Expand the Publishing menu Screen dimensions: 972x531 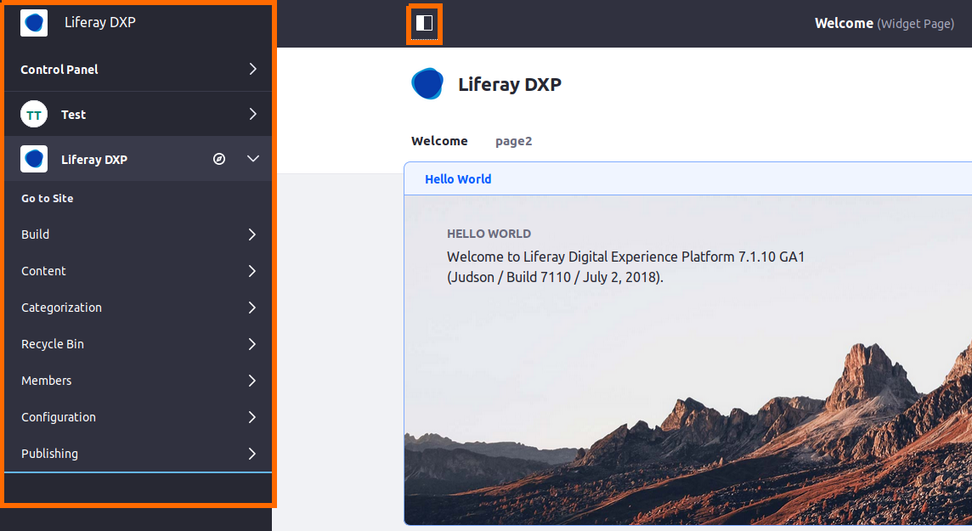coord(251,454)
